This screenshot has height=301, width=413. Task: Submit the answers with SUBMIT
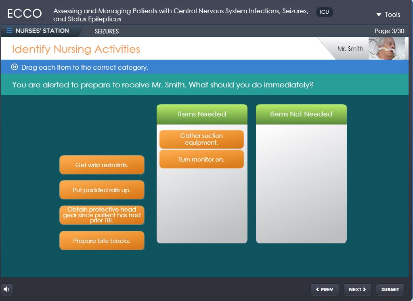click(390, 289)
